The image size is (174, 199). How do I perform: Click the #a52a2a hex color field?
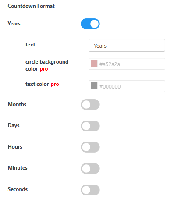click(127, 64)
